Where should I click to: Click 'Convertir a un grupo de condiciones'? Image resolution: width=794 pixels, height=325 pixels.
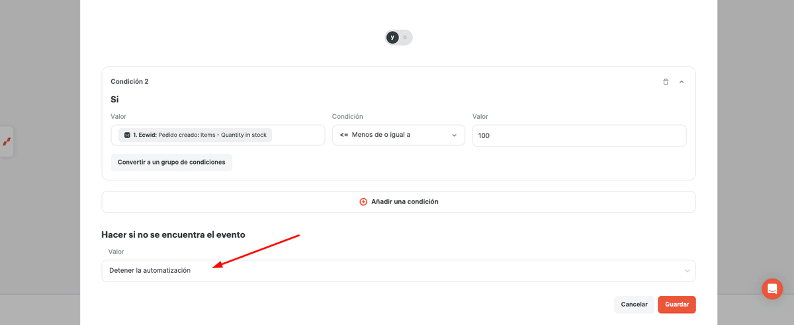click(x=171, y=162)
